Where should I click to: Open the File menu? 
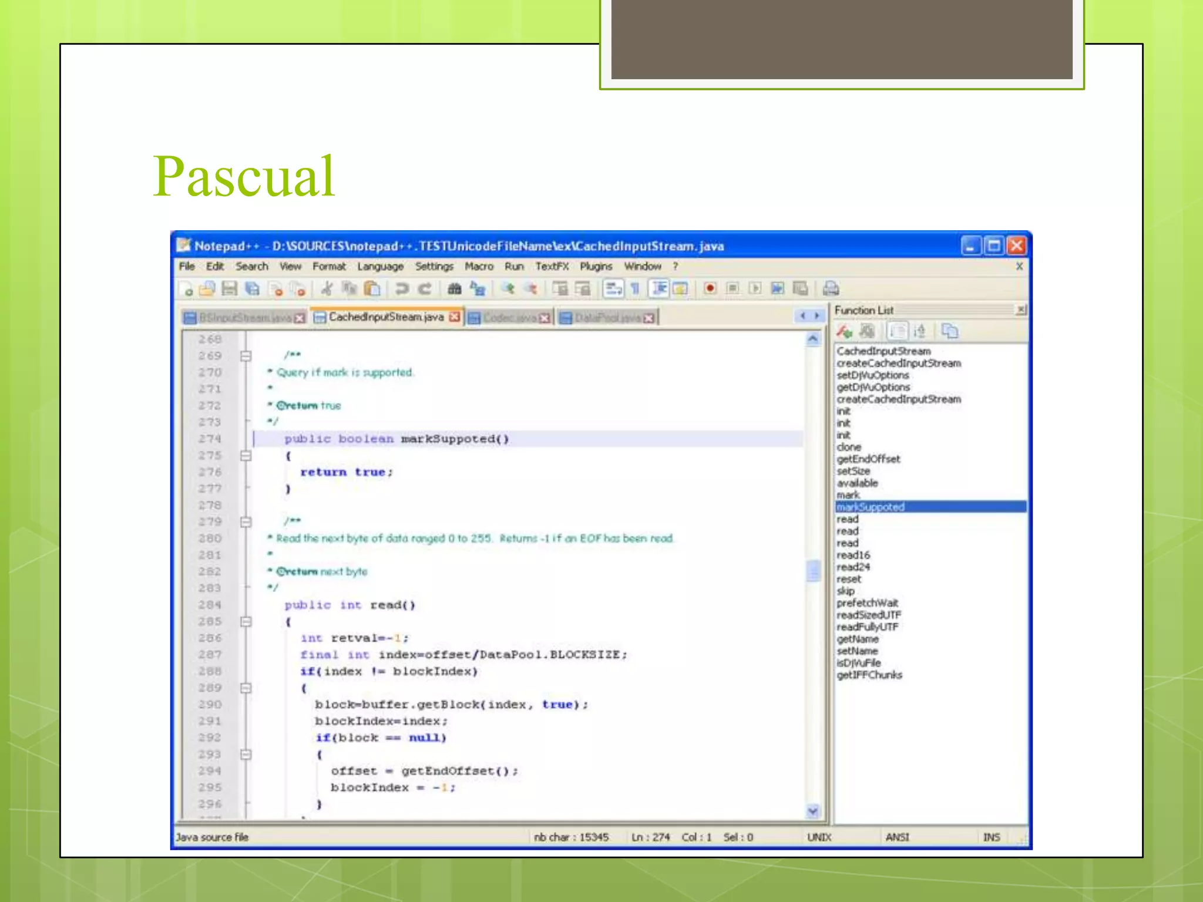point(187,267)
